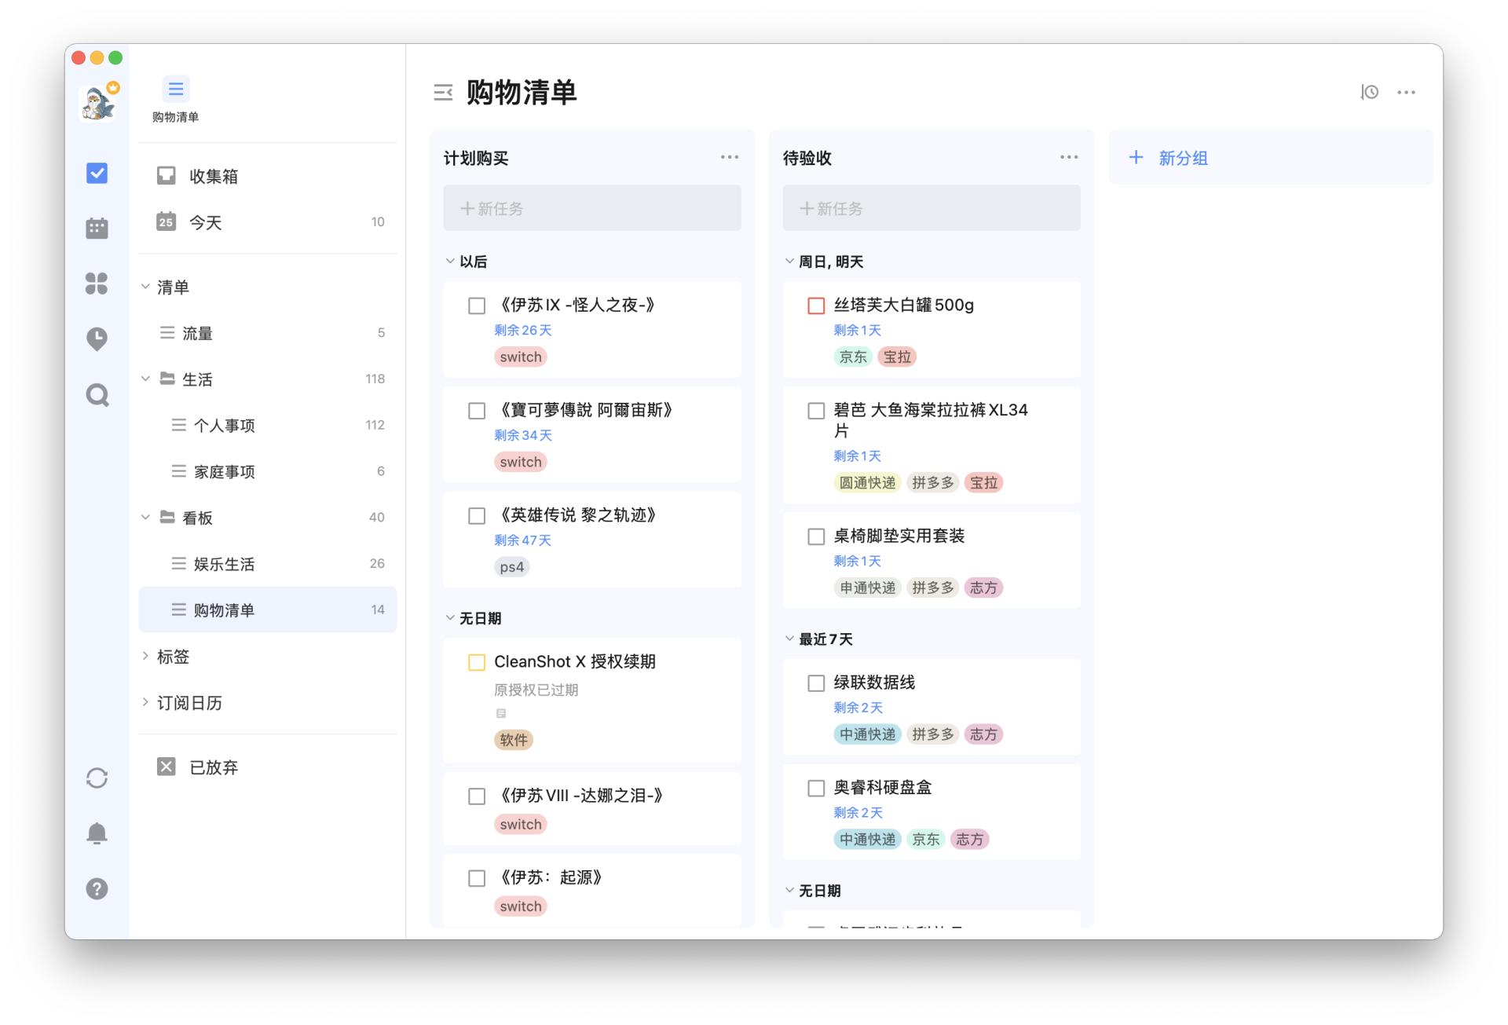The width and height of the screenshot is (1508, 1025).
Task: Sync tasks with the circular arrows icon
Action: click(96, 778)
